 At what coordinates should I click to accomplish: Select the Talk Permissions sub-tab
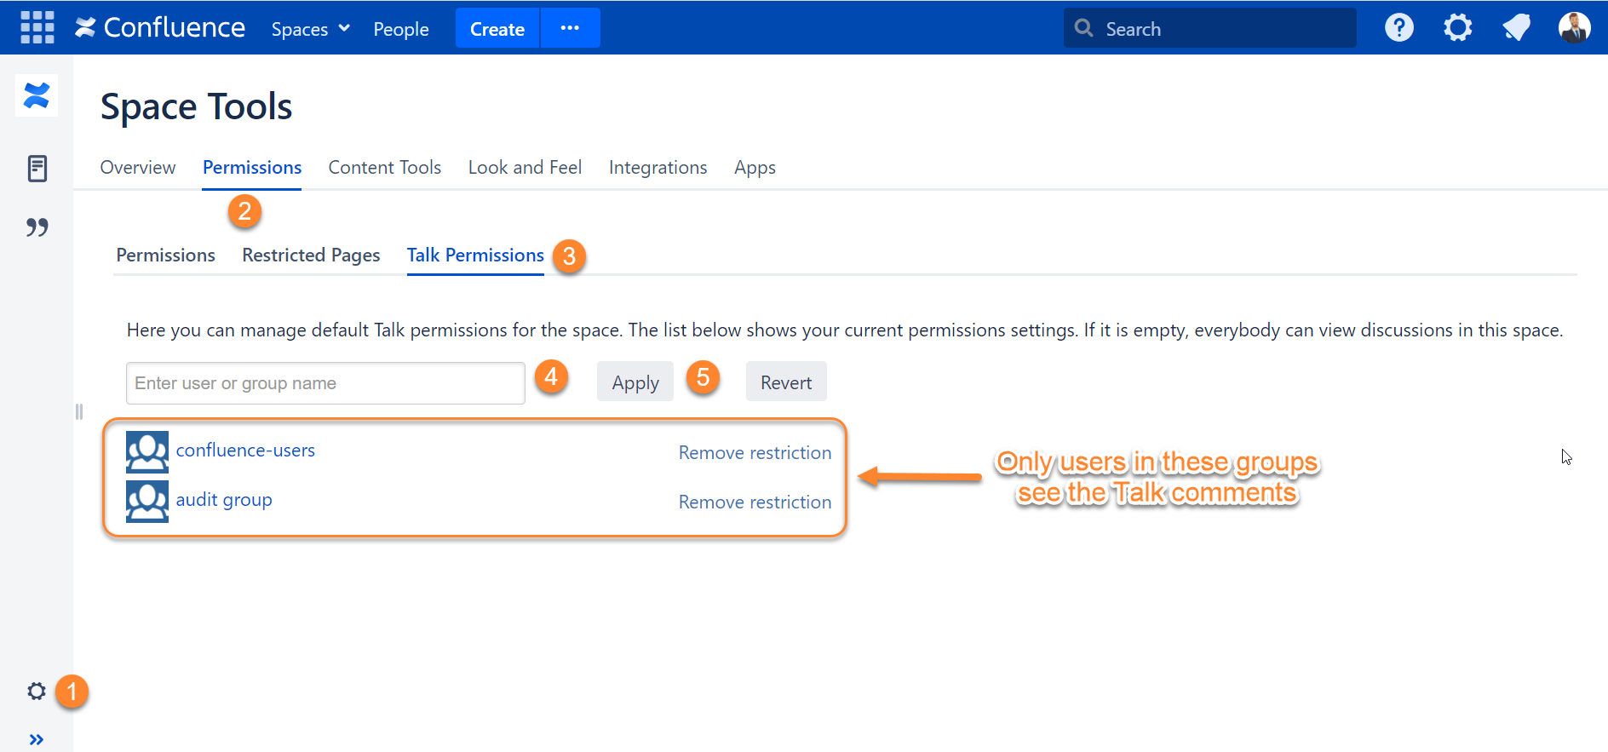click(x=475, y=255)
